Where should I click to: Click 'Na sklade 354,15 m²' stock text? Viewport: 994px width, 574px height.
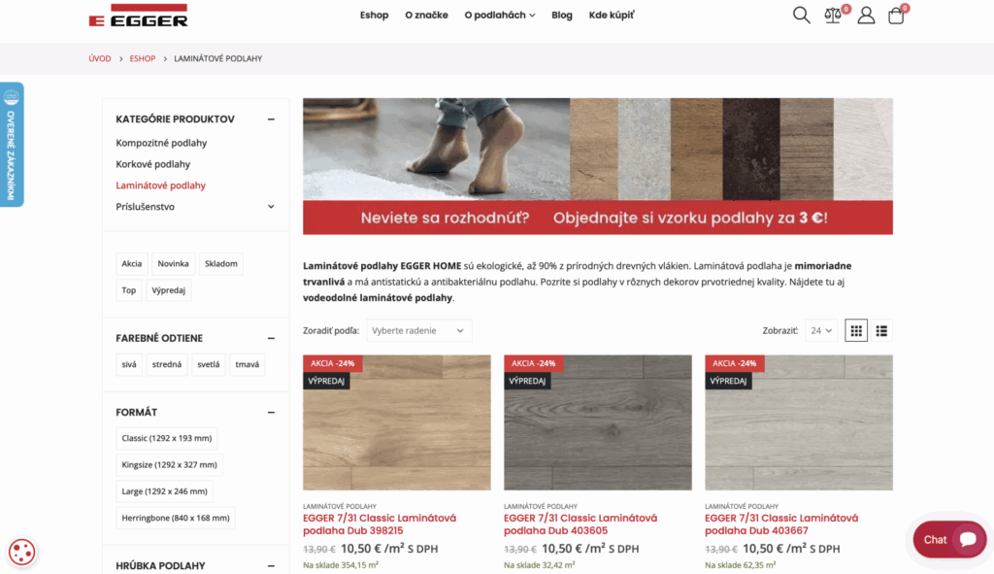click(341, 565)
